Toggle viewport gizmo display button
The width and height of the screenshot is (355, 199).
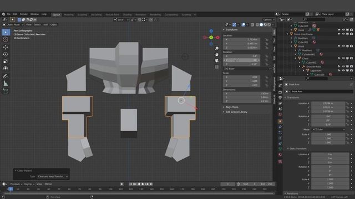[234, 24]
